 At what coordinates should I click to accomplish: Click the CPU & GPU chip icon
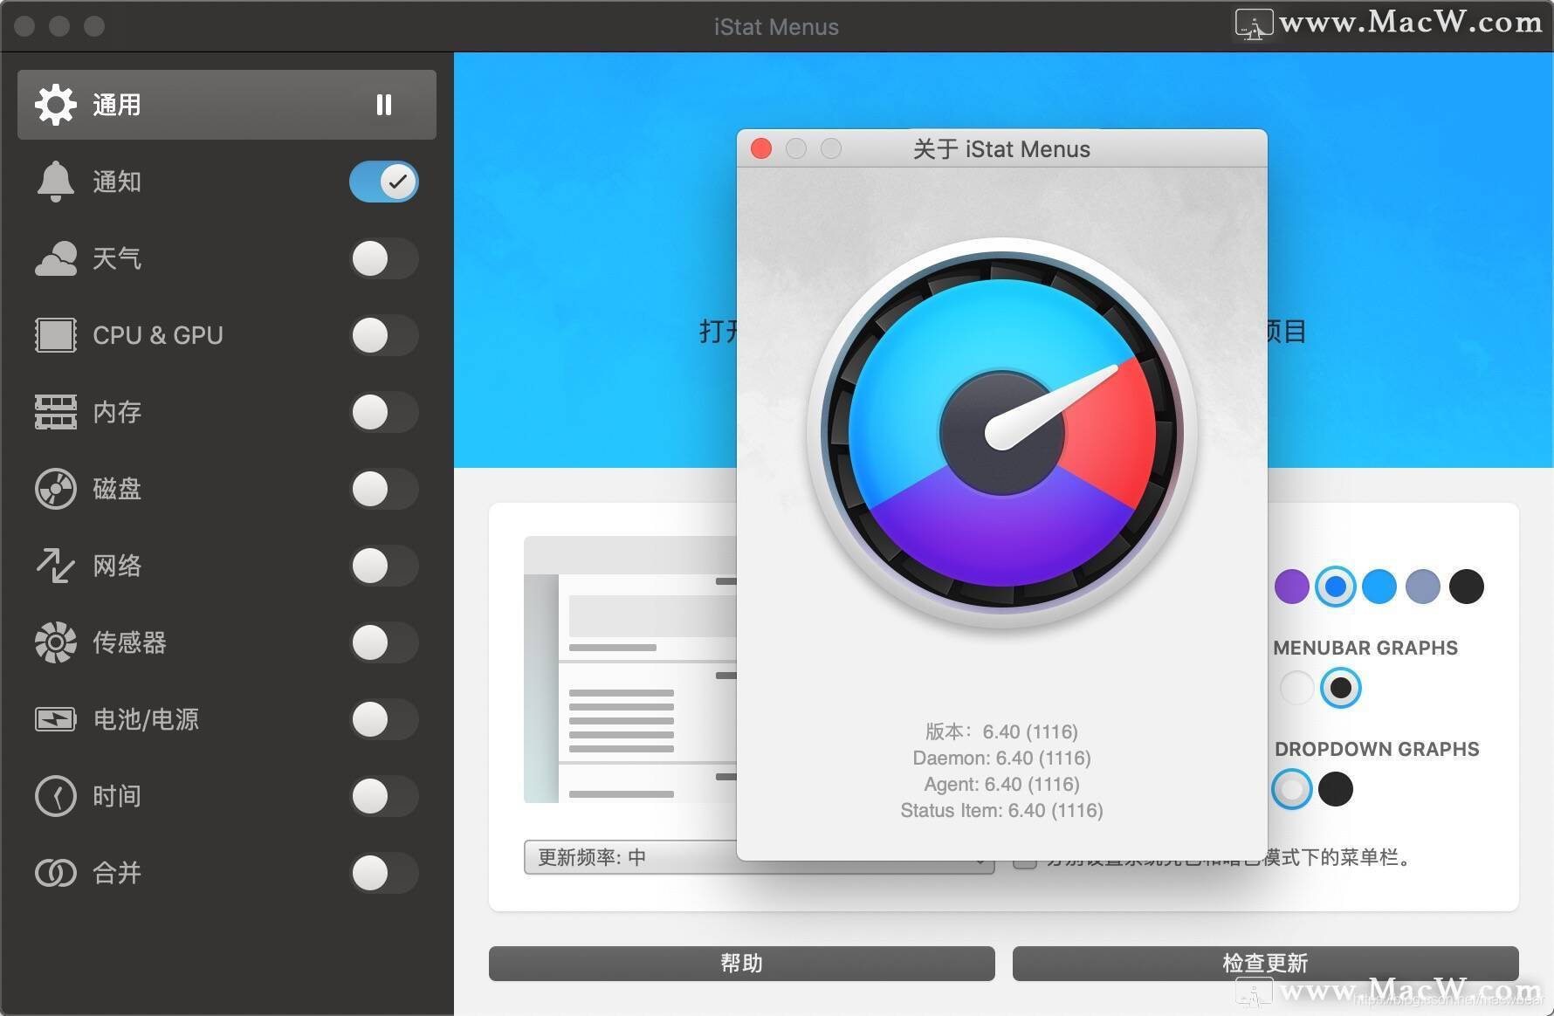point(56,335)
